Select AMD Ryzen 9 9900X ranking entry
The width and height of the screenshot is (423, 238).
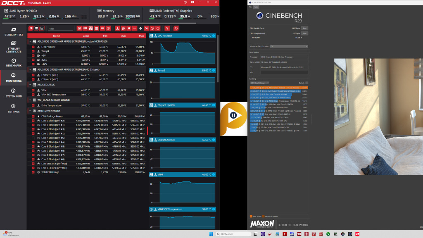[279, 88]
